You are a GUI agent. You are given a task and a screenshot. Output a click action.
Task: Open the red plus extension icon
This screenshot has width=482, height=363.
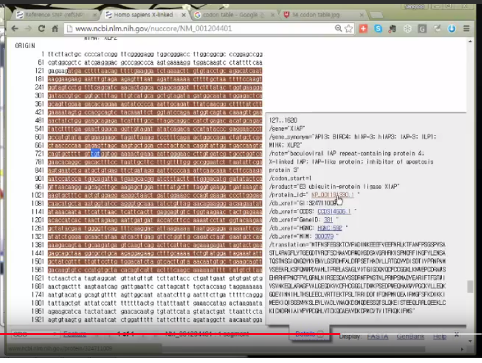pyautogui.click(x=363, y=29)
